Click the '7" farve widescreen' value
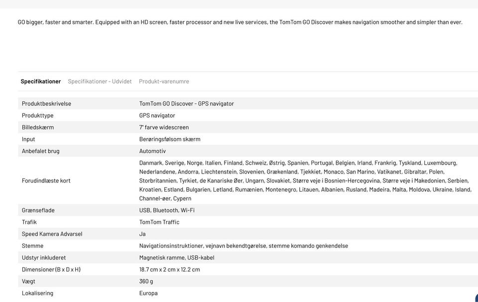This screenshot has width=478, height=302. tap(164, 127)
